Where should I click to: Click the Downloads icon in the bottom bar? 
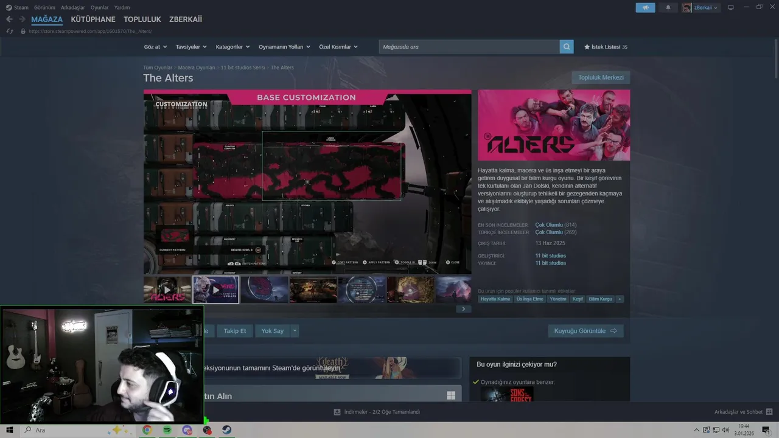coord(337,412)
